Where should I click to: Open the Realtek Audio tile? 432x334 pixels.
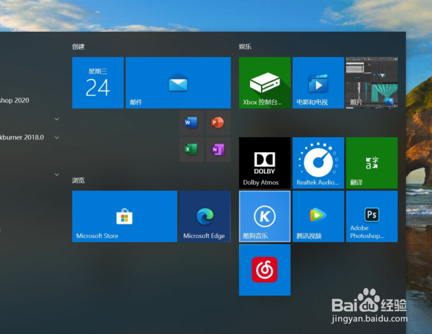[x=318, y=163]
